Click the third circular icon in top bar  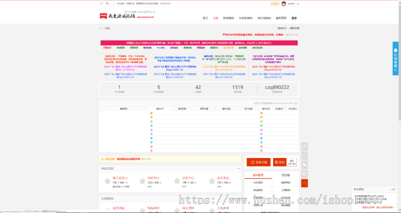[113, 4]
